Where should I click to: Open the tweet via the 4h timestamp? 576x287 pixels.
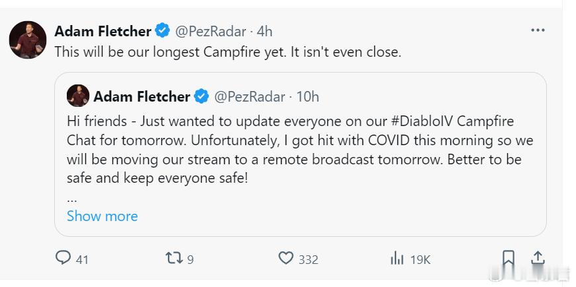265,32
